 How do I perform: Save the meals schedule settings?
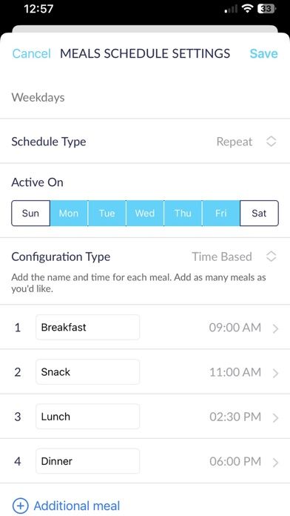pyautogui.click(x=263, y=53)
